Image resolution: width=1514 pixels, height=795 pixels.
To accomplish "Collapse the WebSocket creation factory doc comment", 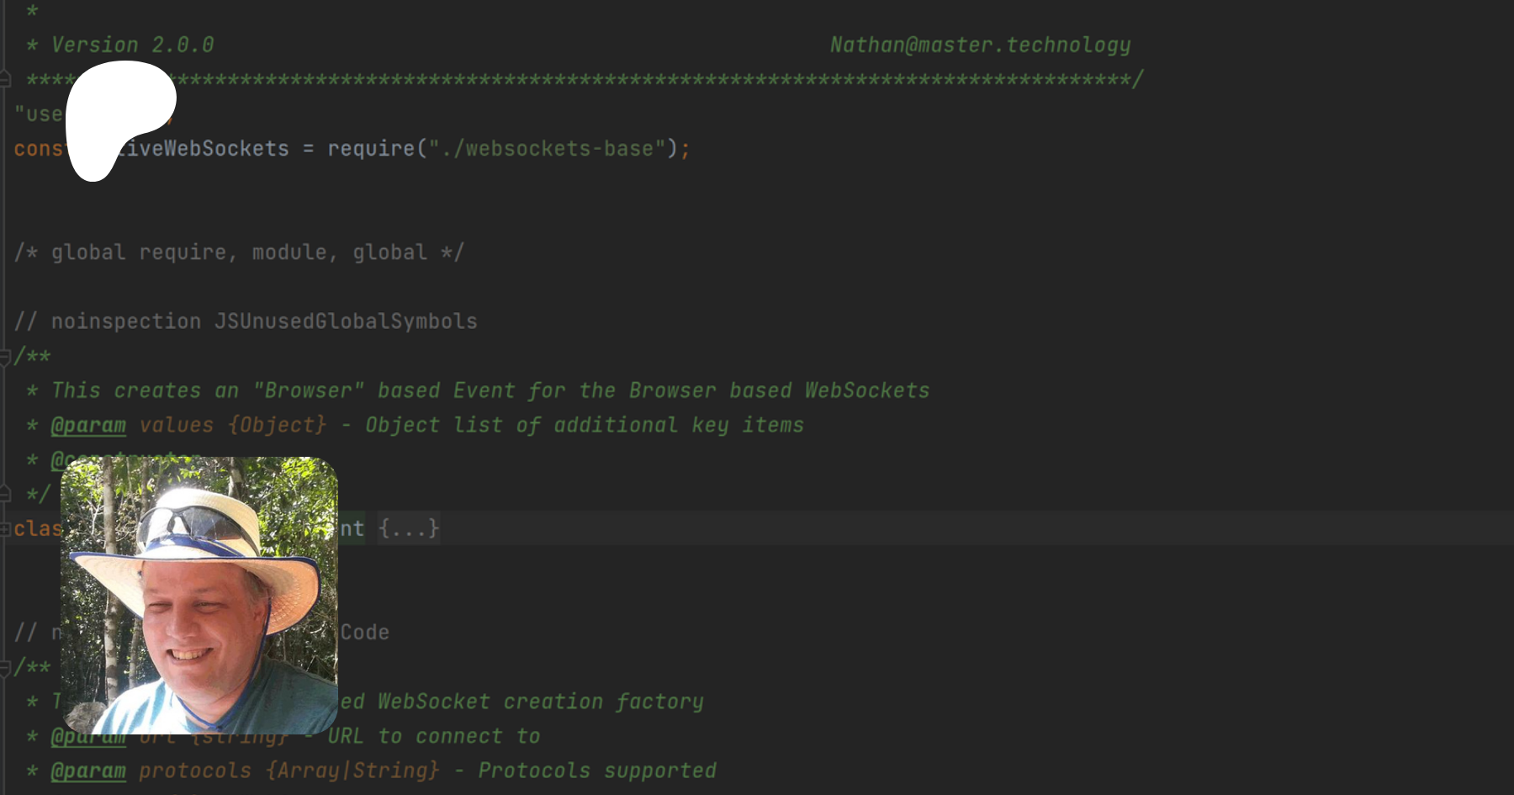I will tap(5, 667).
